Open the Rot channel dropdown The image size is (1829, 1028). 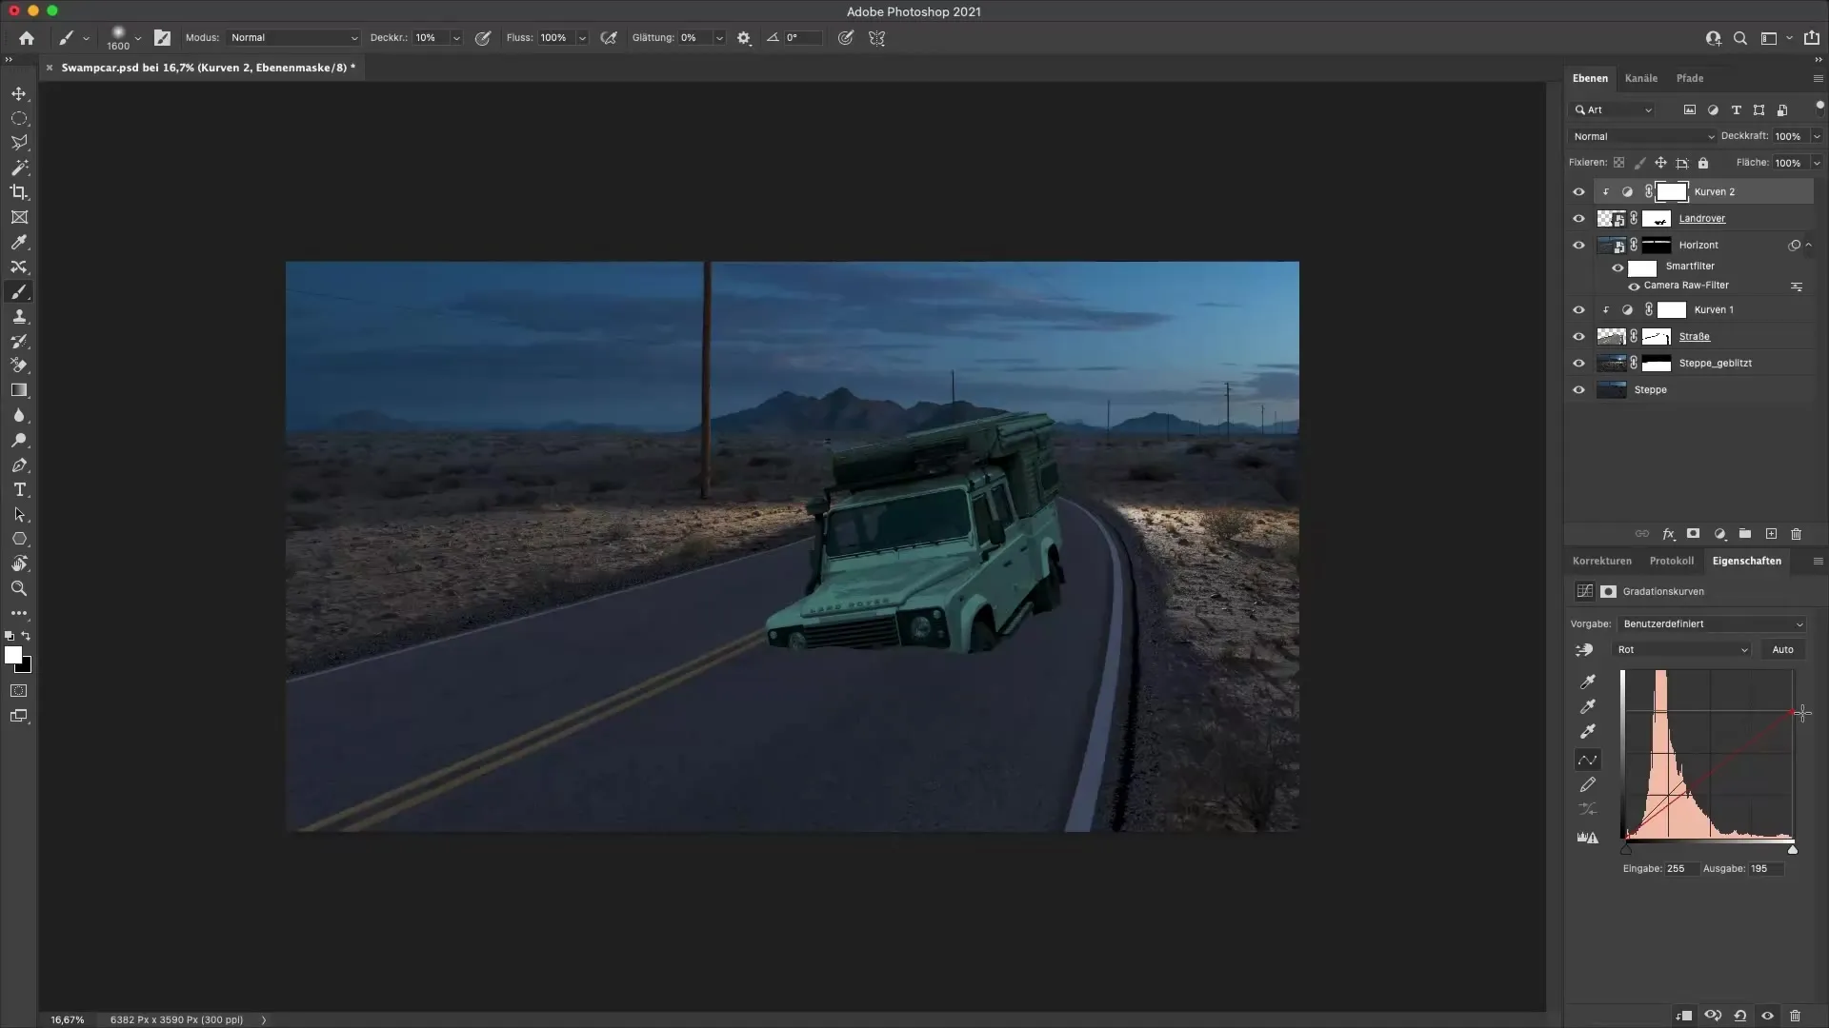pyautogui.click(x=1681, y=650)
